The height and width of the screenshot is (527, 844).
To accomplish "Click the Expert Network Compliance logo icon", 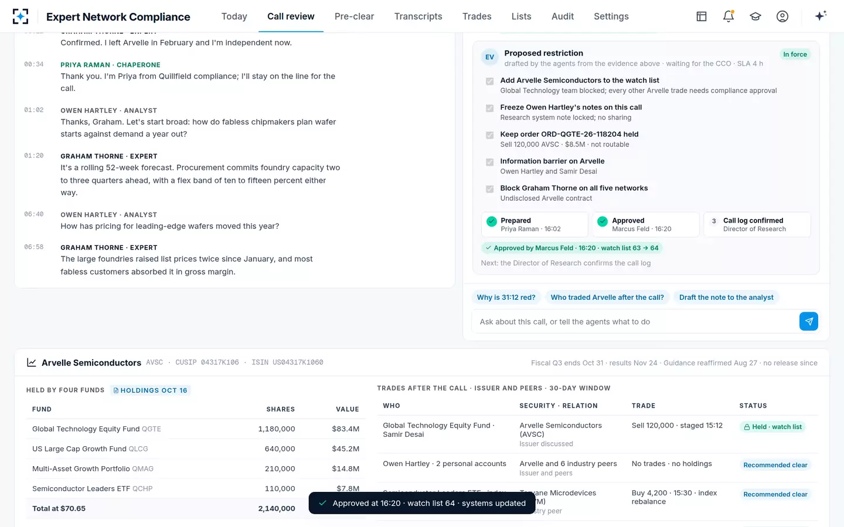I will pos(21,16).
